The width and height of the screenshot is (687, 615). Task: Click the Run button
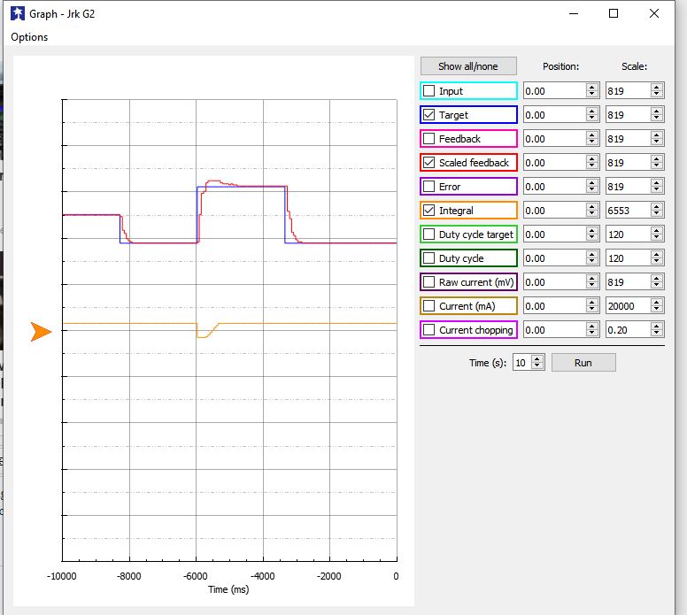(x=583, y=363)
